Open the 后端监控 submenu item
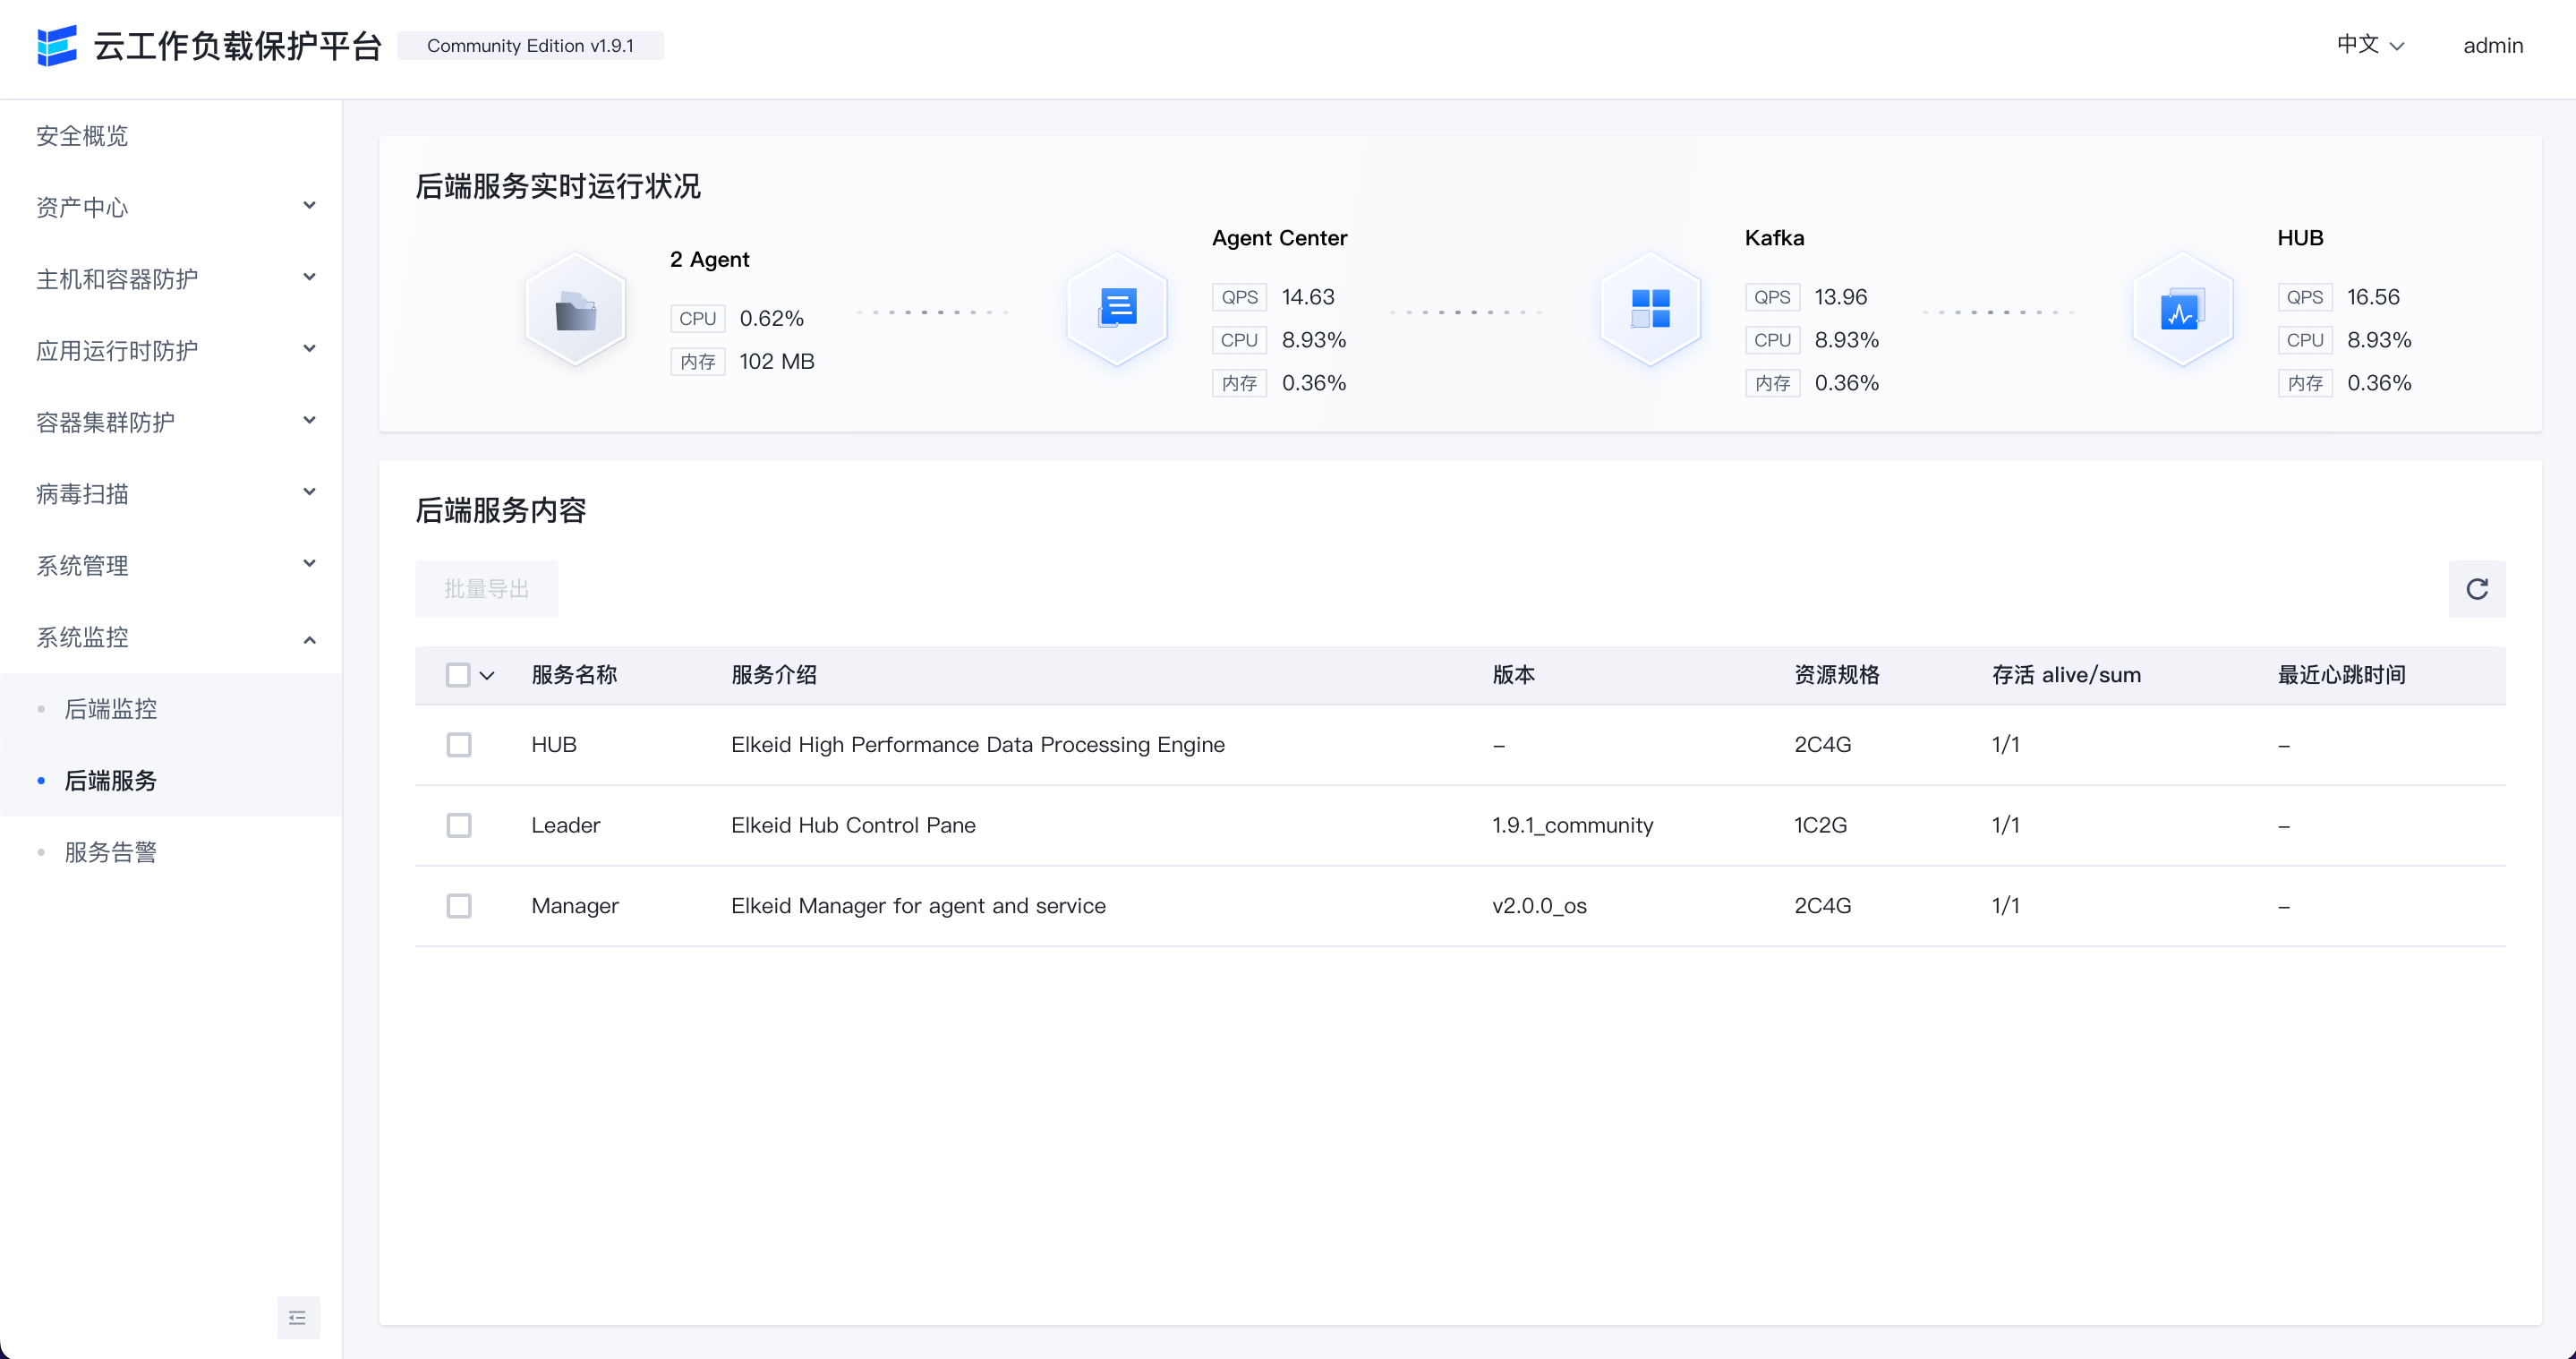Screen dimensions: 2576x1359 pos(111,709)
